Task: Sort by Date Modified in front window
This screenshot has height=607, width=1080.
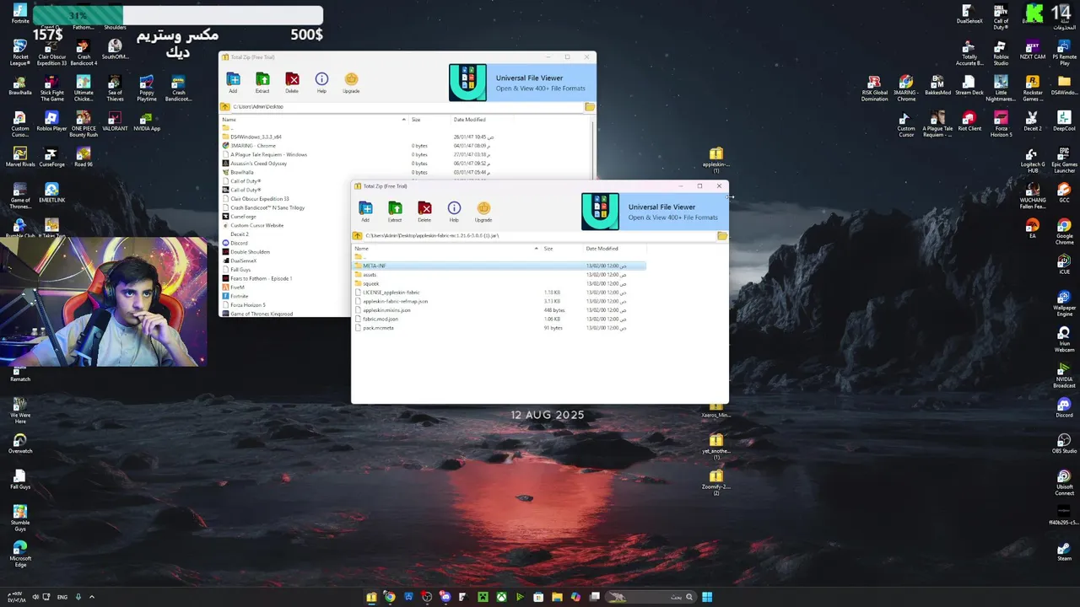Action: (615, 249)
